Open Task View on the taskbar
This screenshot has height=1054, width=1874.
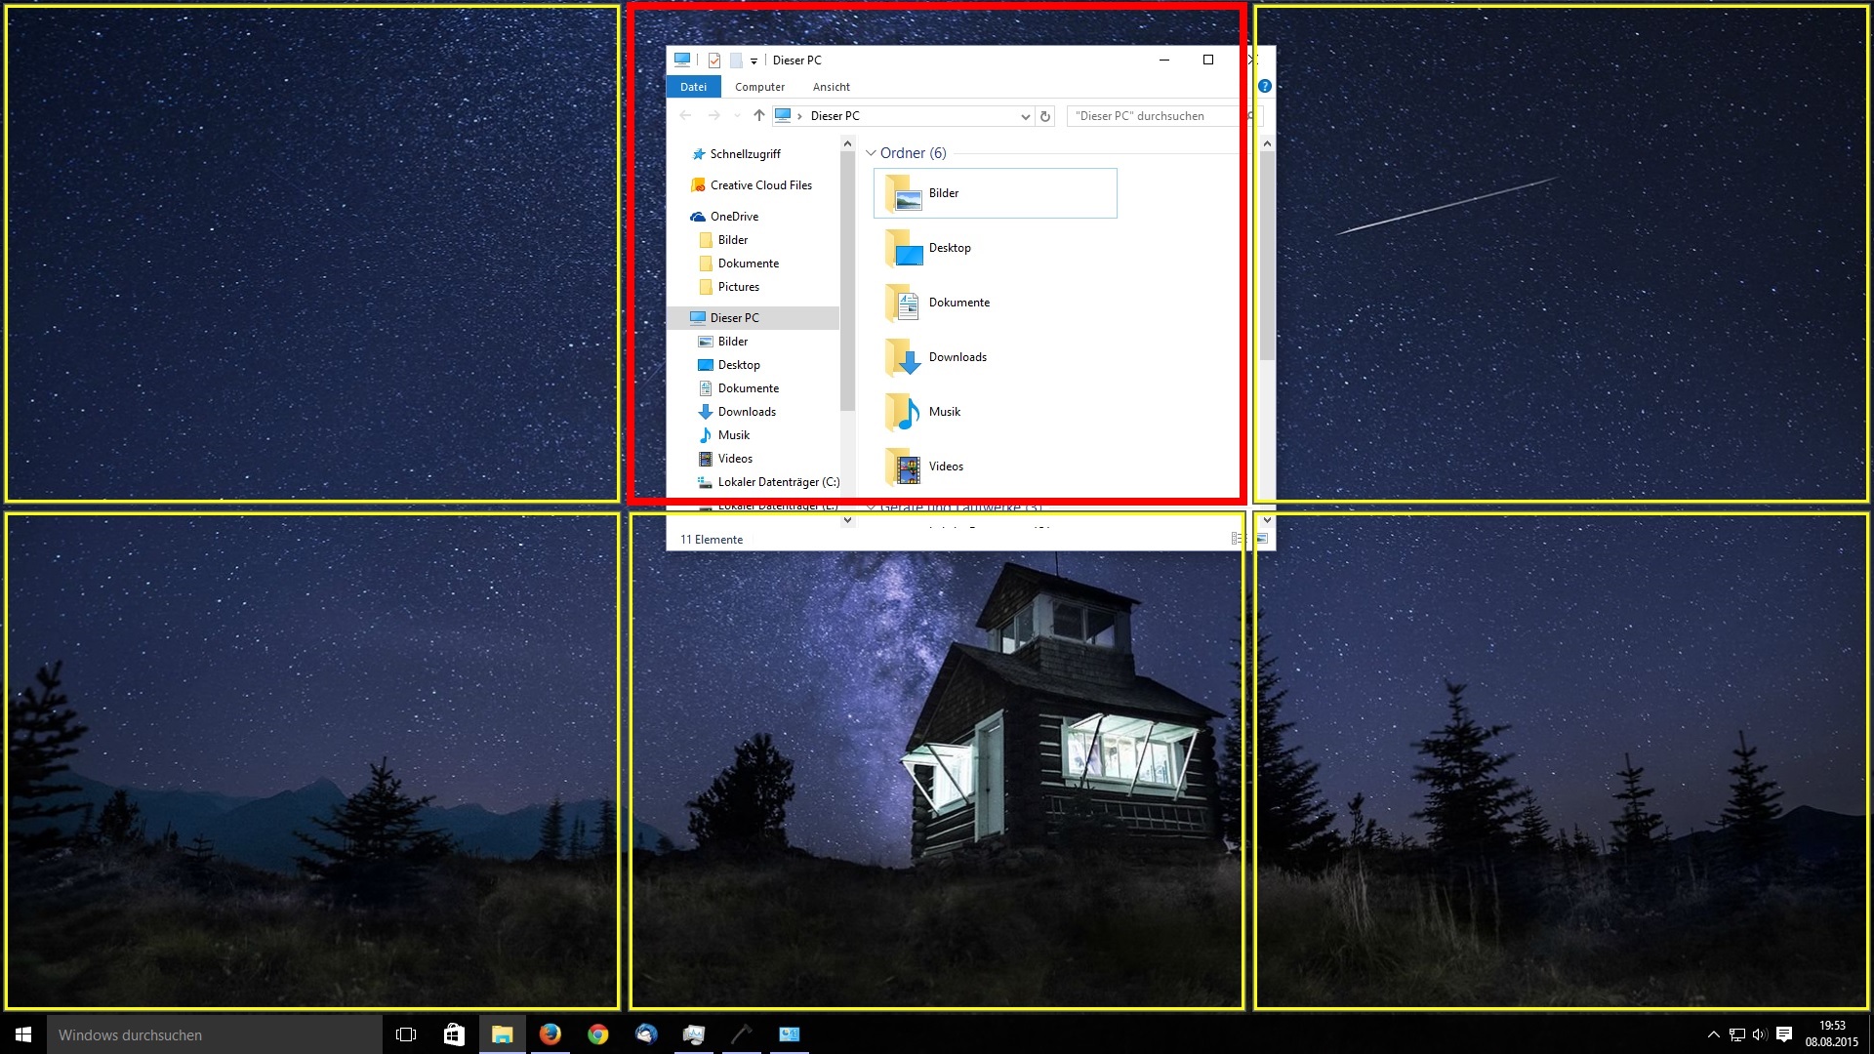(x=406, y=1034)
